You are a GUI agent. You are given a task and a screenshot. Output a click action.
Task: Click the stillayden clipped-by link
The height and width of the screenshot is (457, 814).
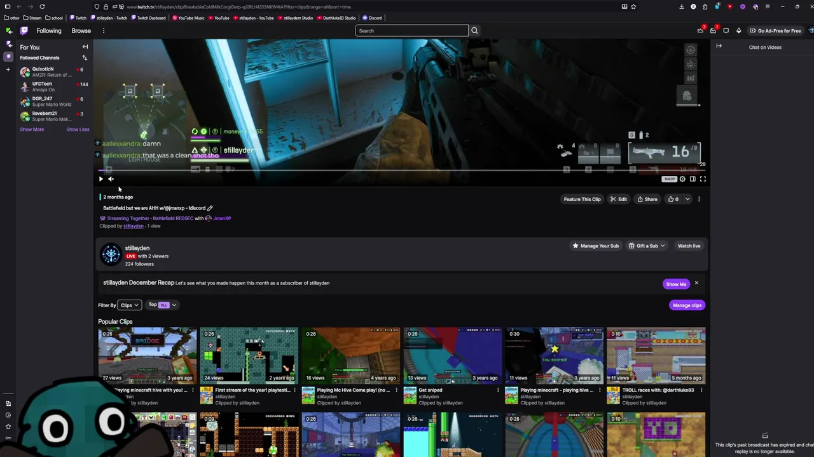tap(134, 226)
